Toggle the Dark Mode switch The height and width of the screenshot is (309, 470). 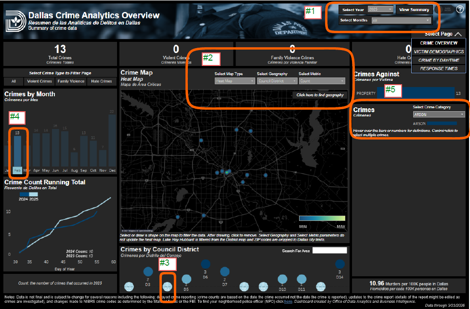[444, 9]
